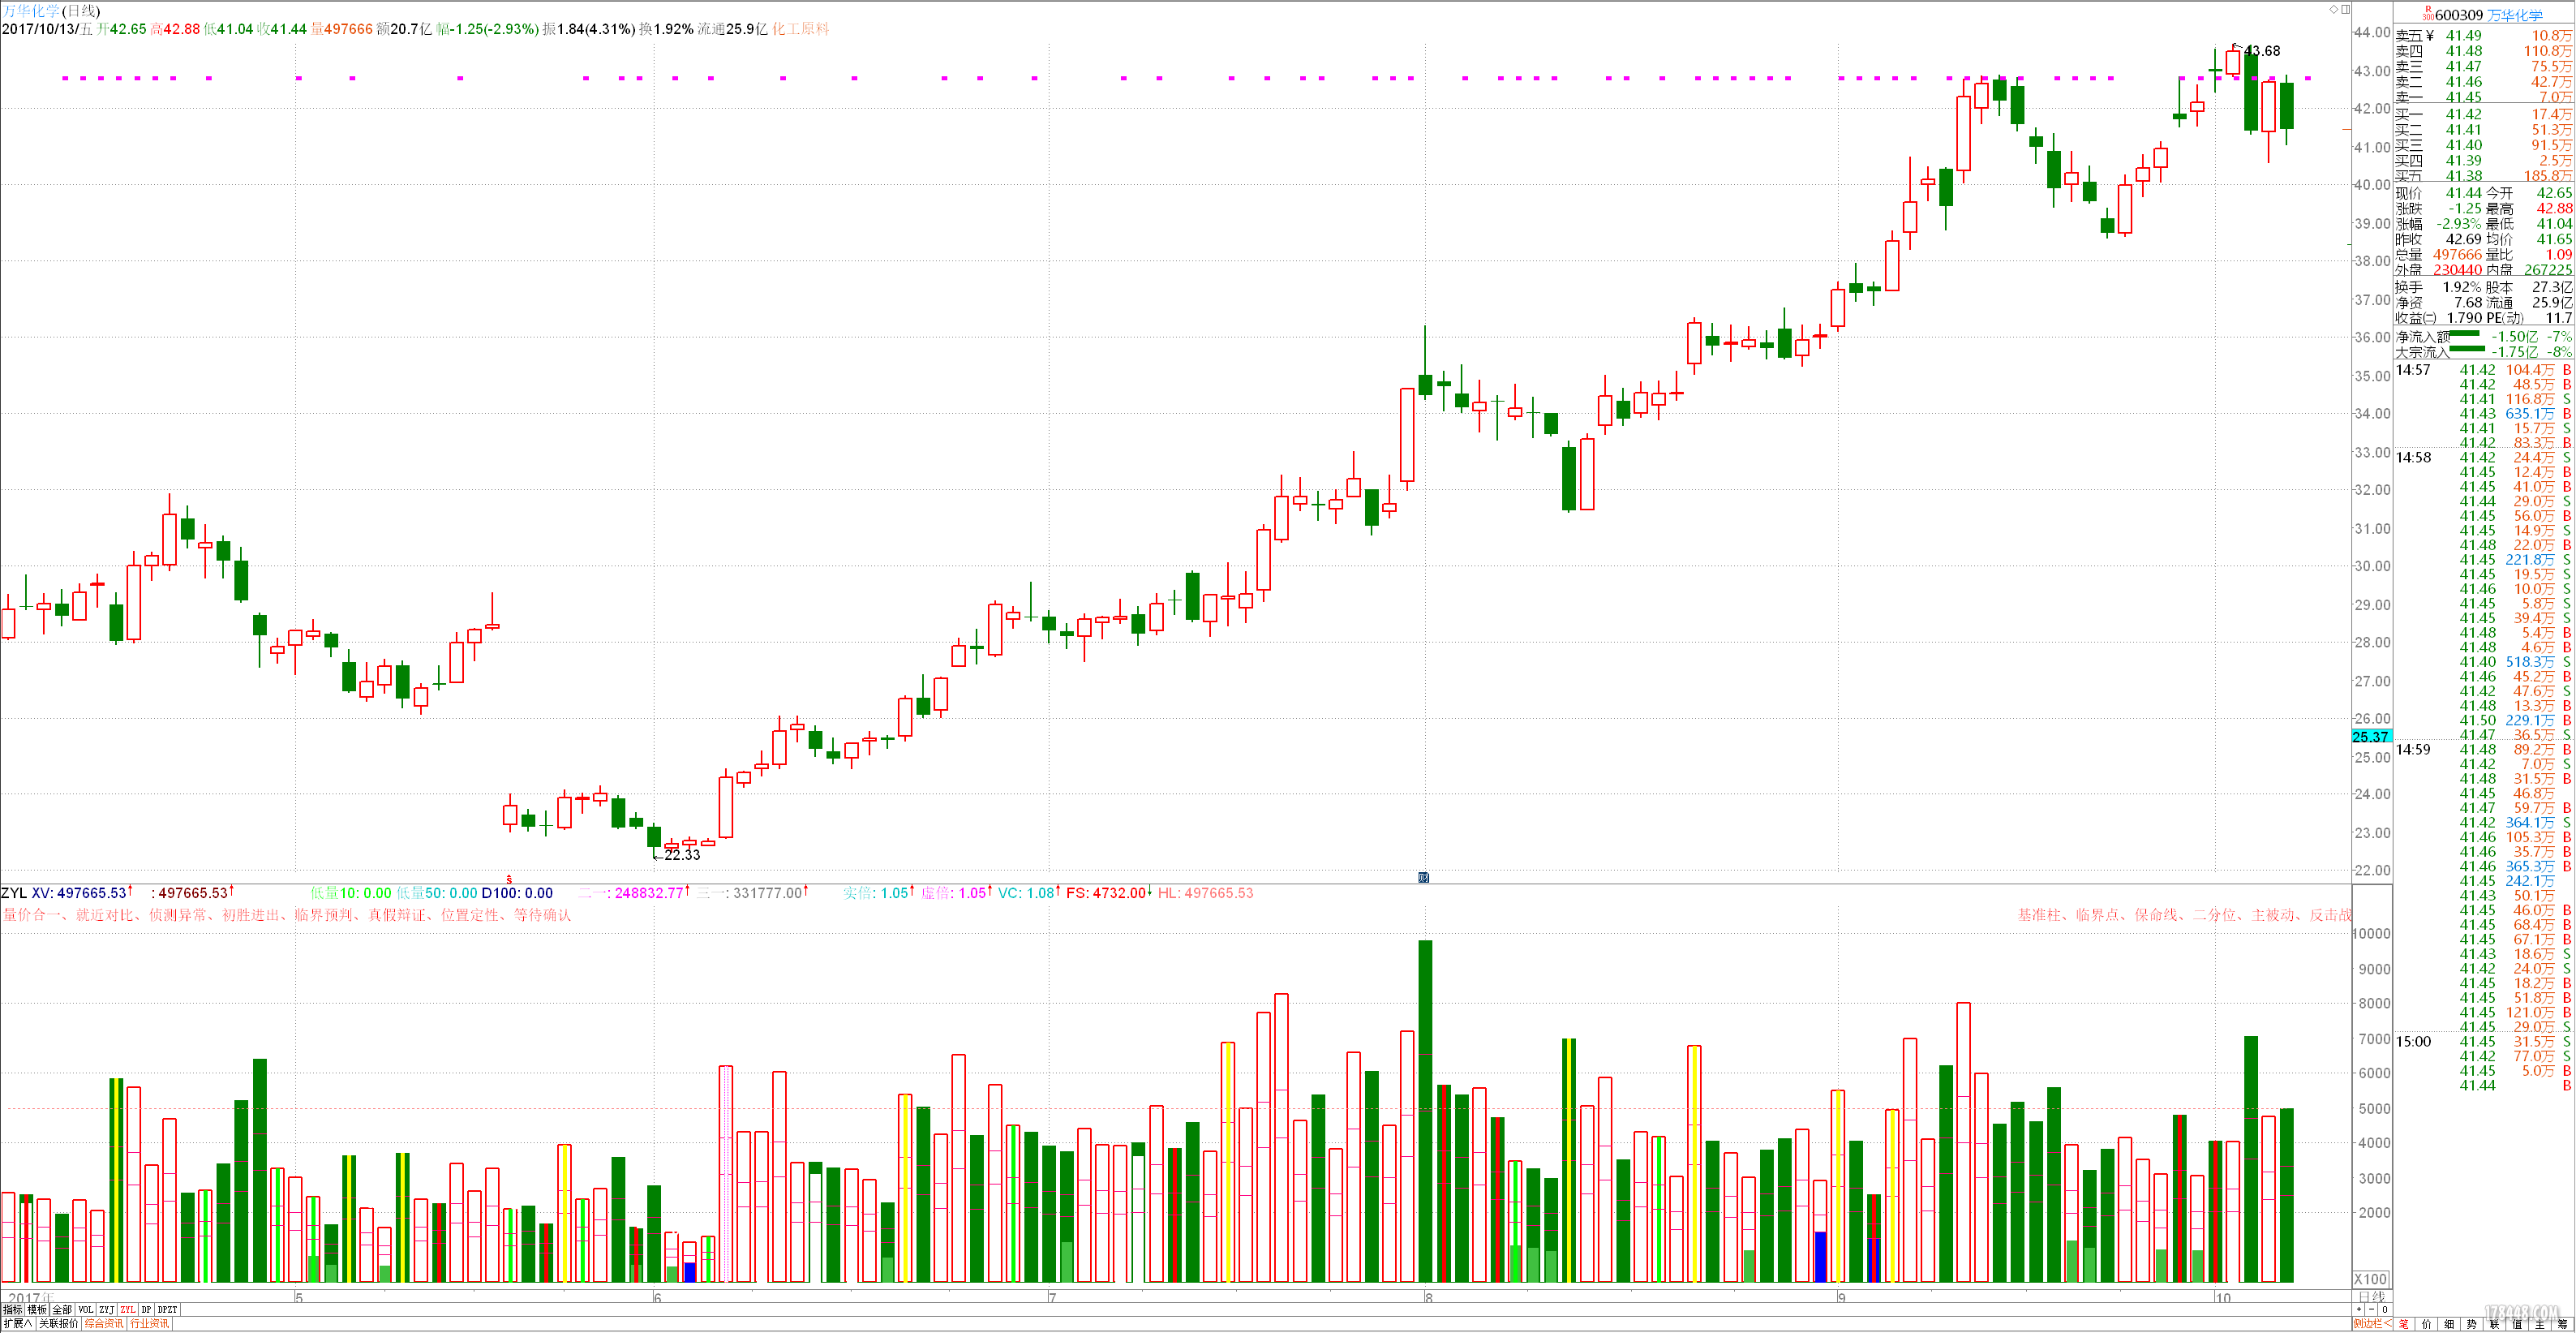Click the 买一 41.42 order row

pos(2484,114)
